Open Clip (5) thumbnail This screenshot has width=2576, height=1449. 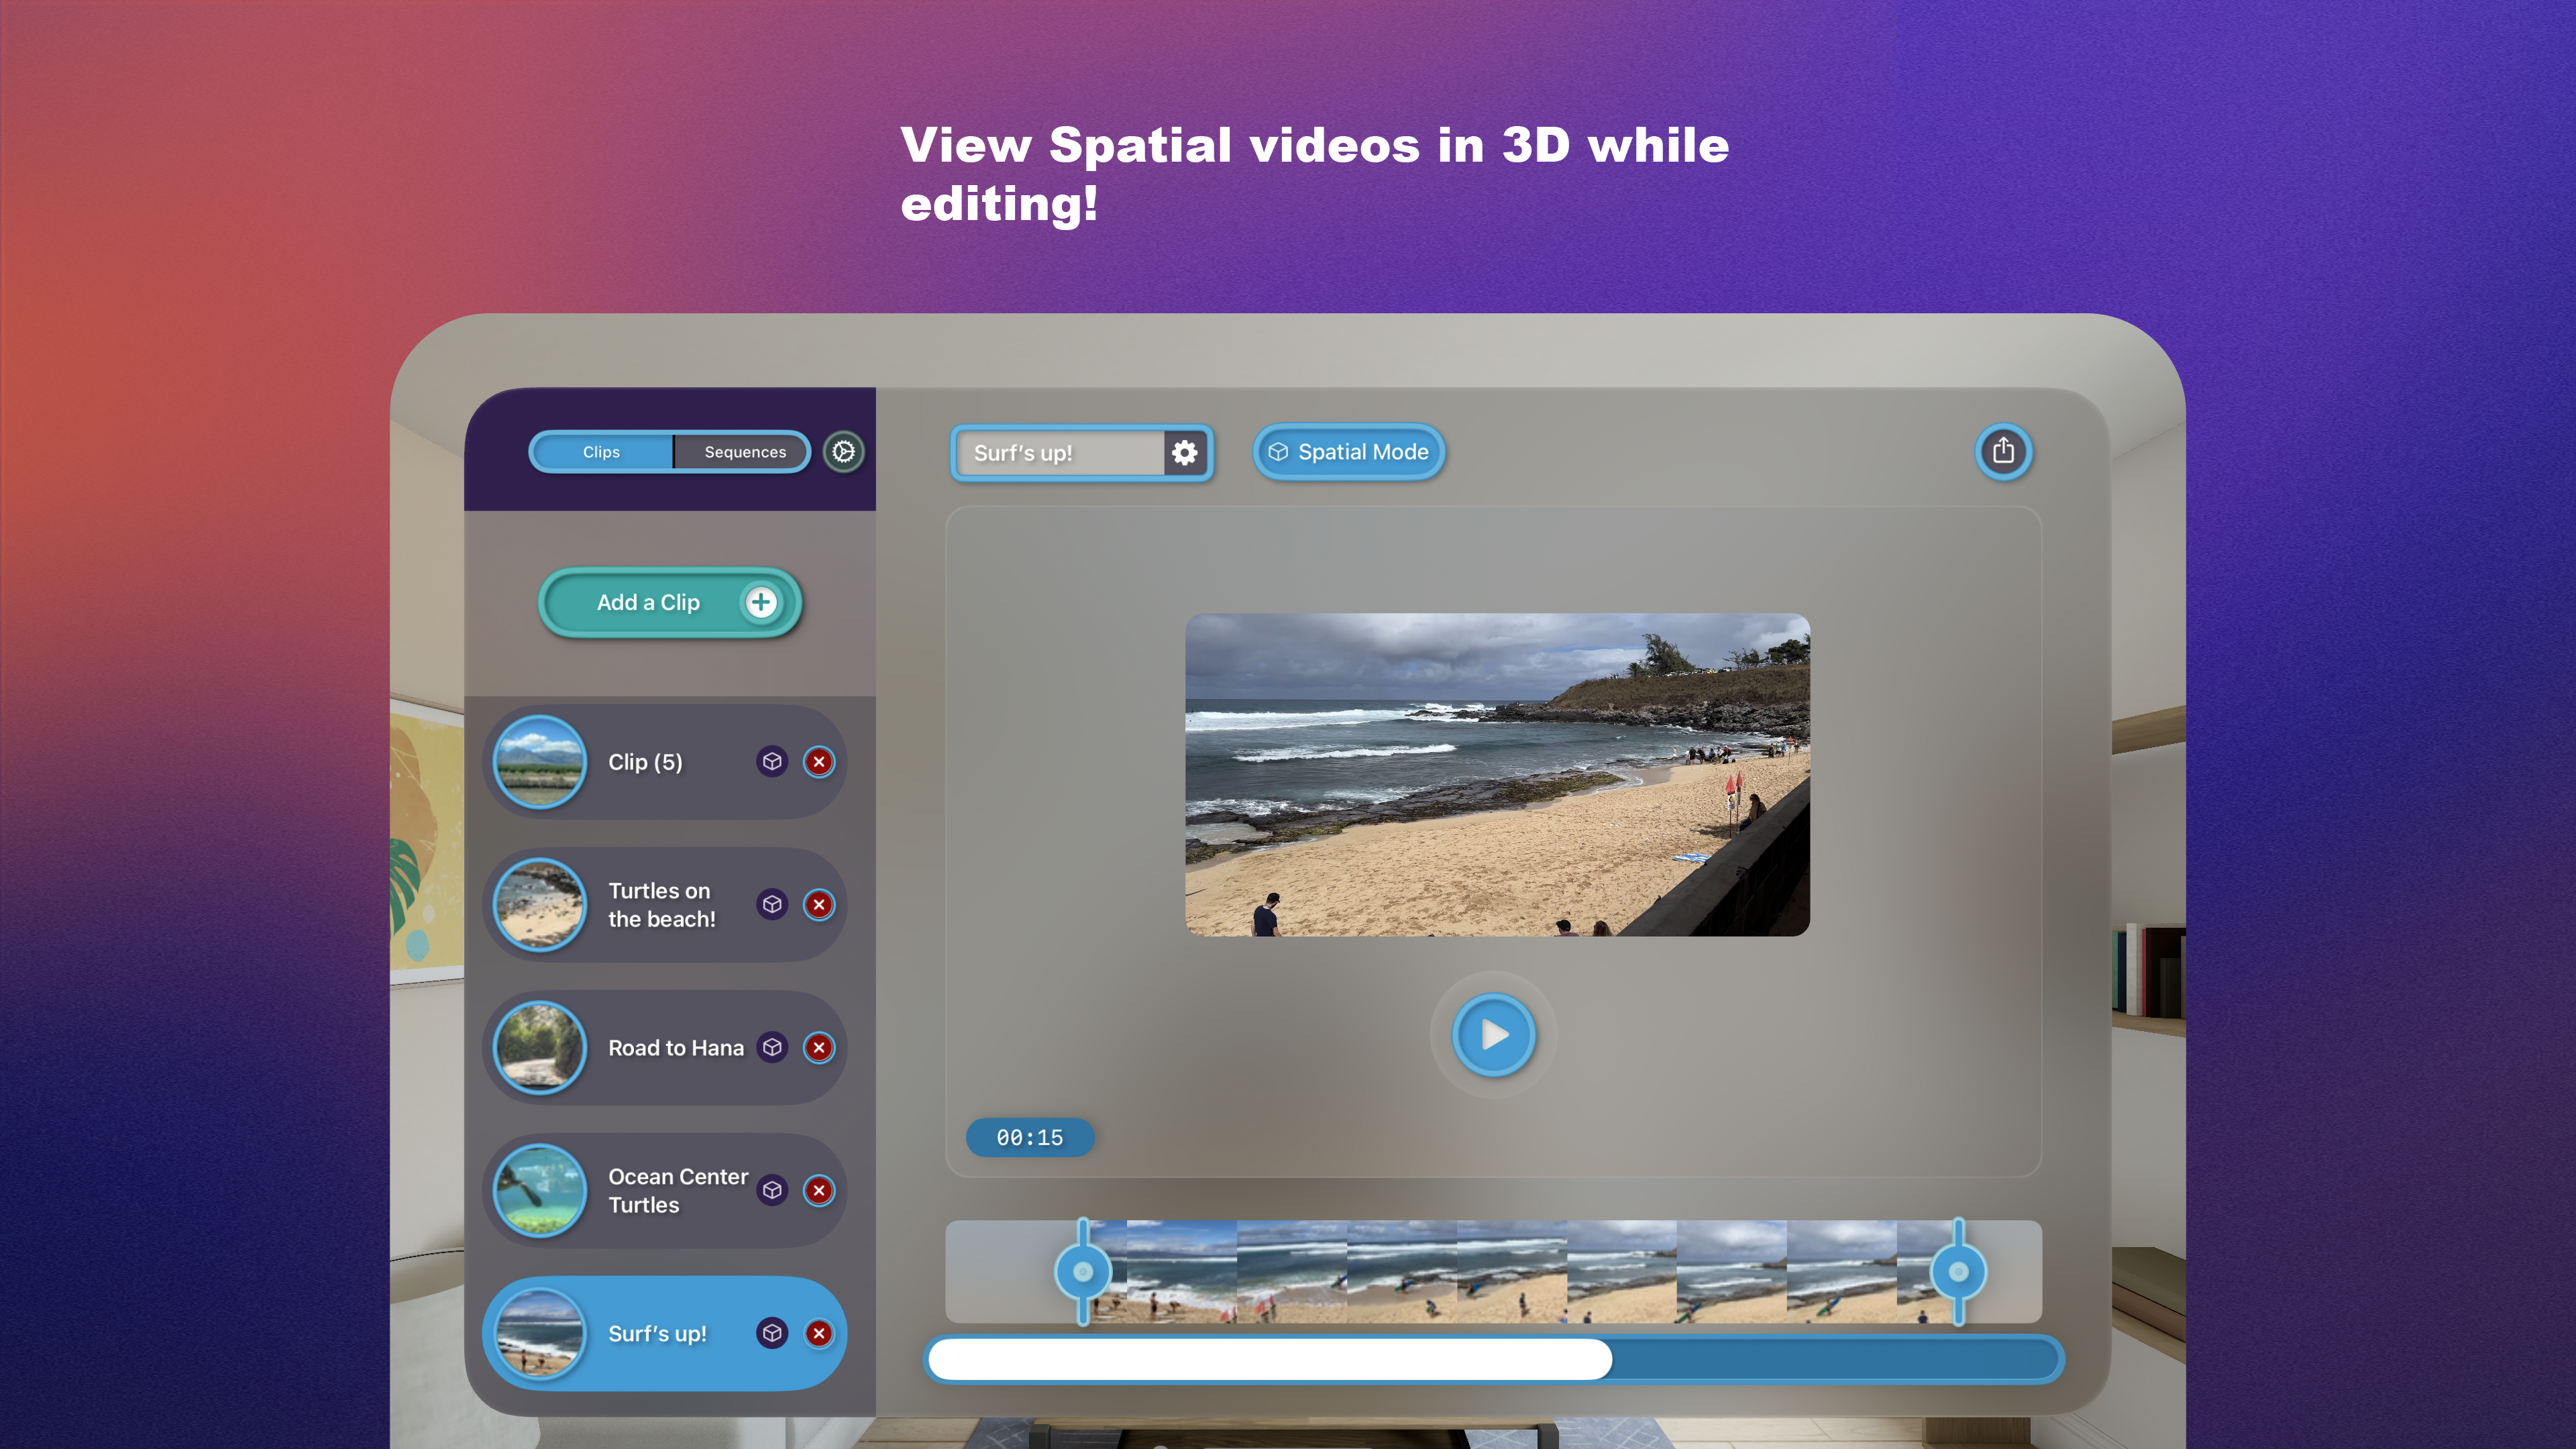pos(540,762)
